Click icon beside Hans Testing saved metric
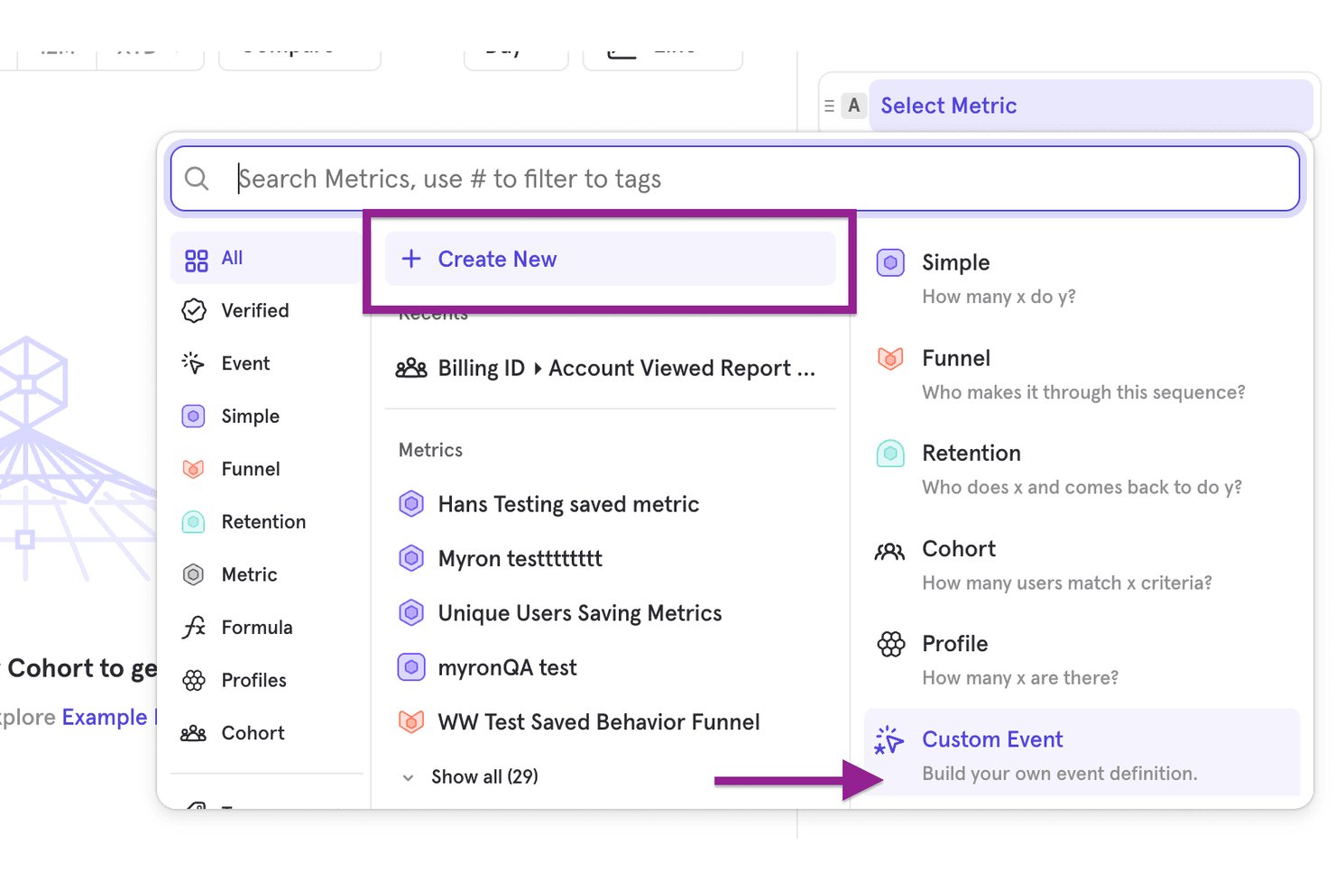 [x=411, y=504]
